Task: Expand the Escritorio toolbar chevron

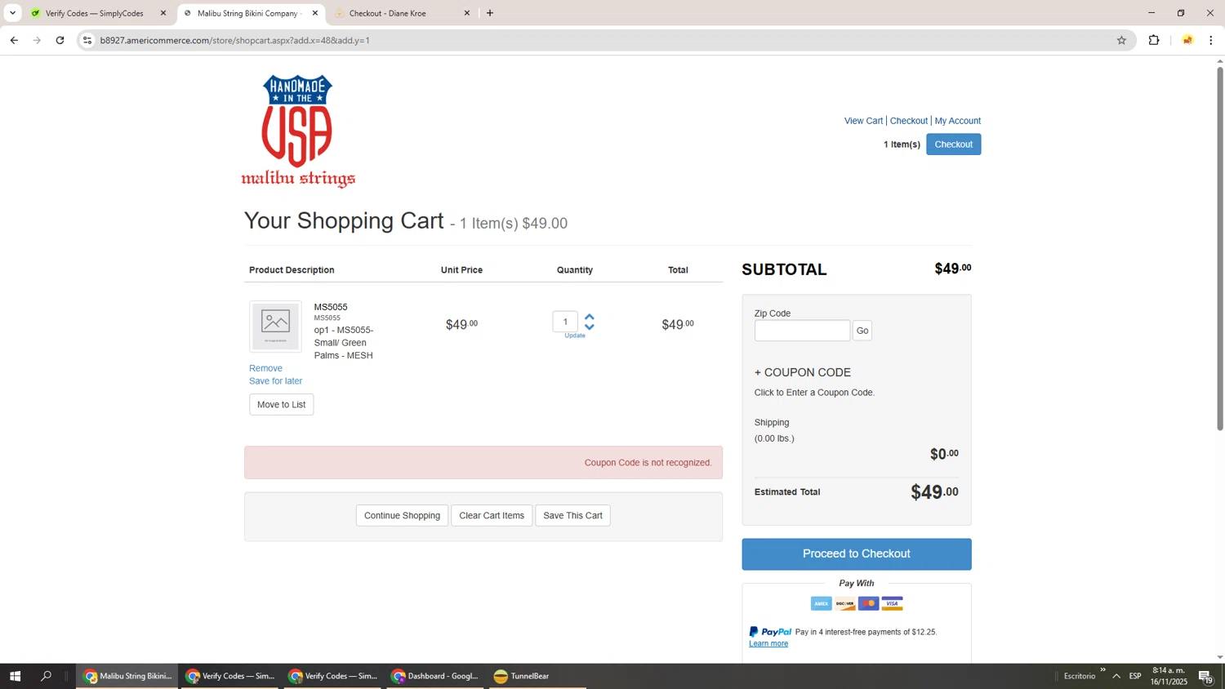Action: [1102, 670]
